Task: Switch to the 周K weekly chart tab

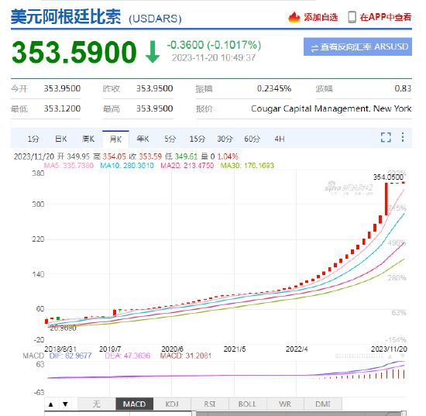Action: (88, 139)
